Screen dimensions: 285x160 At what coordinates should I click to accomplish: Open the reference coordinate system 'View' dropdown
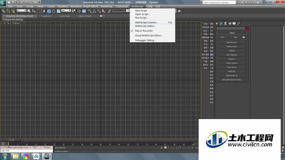[x=66, y=11]
